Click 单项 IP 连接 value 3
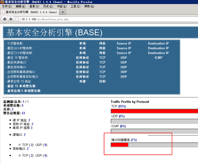 (31, 128)
